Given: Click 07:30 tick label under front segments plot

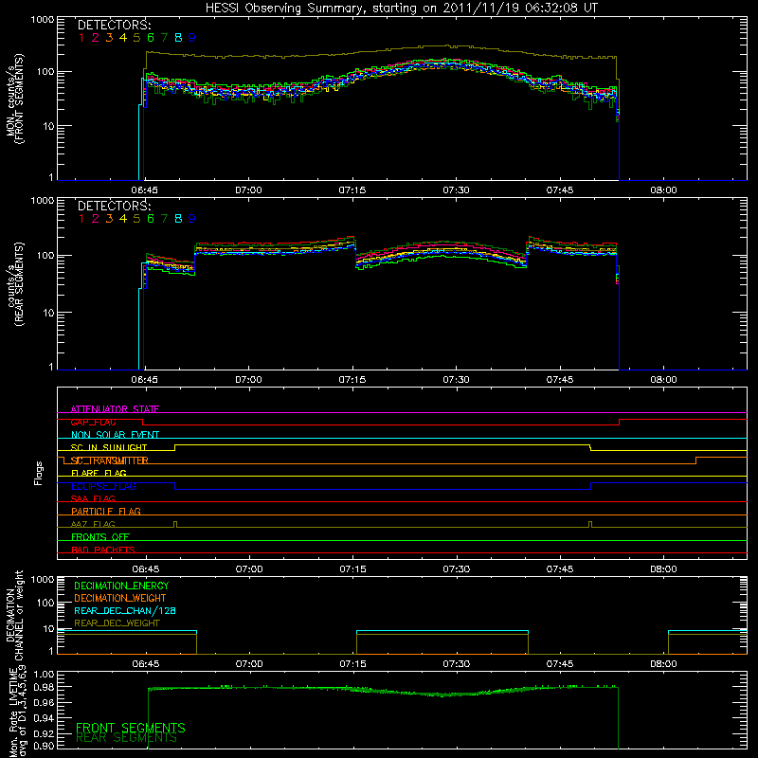Looking at the screenshot, I should [x=456, y=190].
